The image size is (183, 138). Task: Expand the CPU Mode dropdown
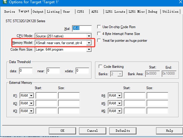click(x=89, y=36)
